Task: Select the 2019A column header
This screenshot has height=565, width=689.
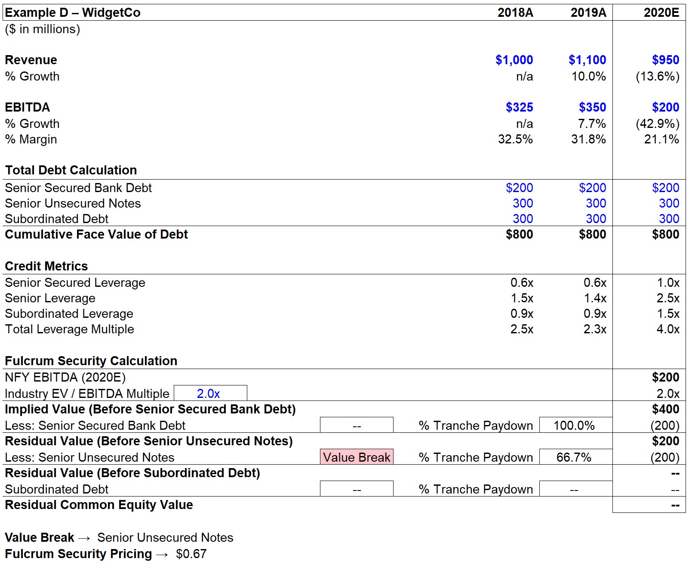Action: (x=588, y=12)
